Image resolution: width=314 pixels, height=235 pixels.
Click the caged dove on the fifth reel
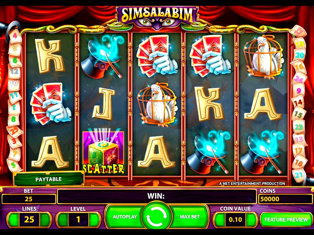click(263, 57)
